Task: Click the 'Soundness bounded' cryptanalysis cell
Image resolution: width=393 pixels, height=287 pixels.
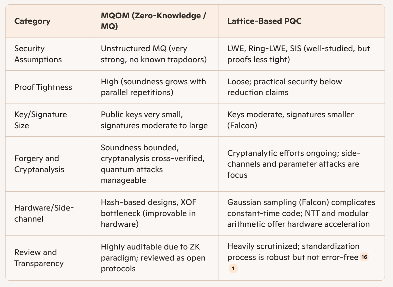Action: click(153, 164)
